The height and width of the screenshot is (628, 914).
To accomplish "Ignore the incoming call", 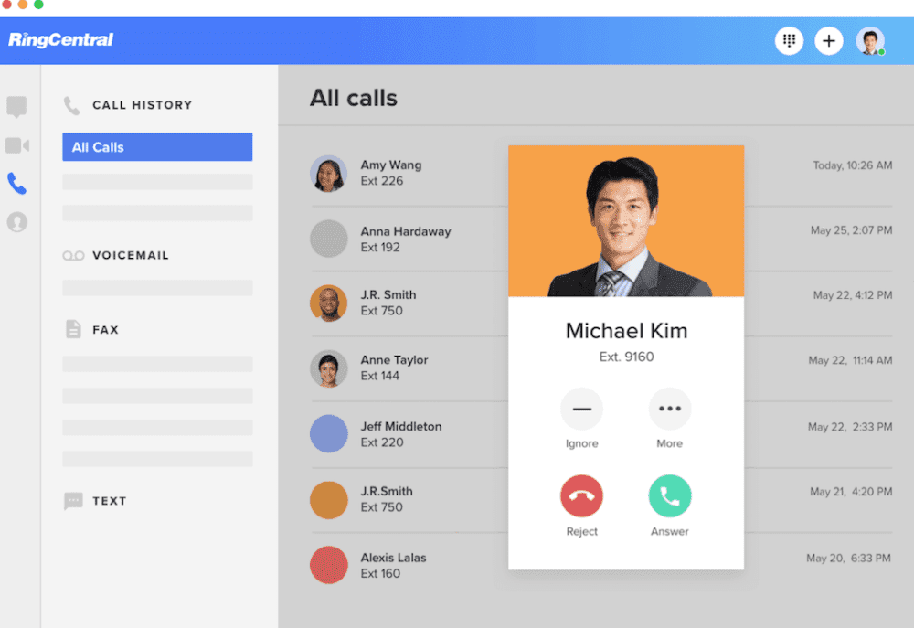I will 581,409.
